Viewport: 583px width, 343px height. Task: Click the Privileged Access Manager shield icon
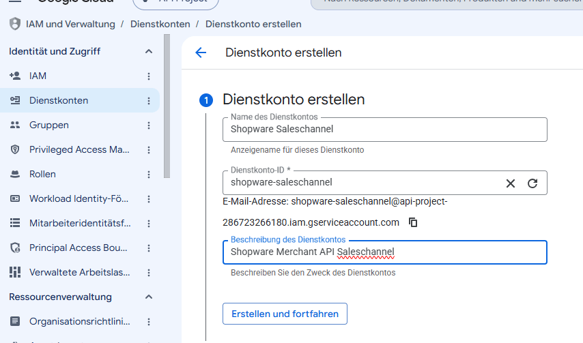pos(15,149)
